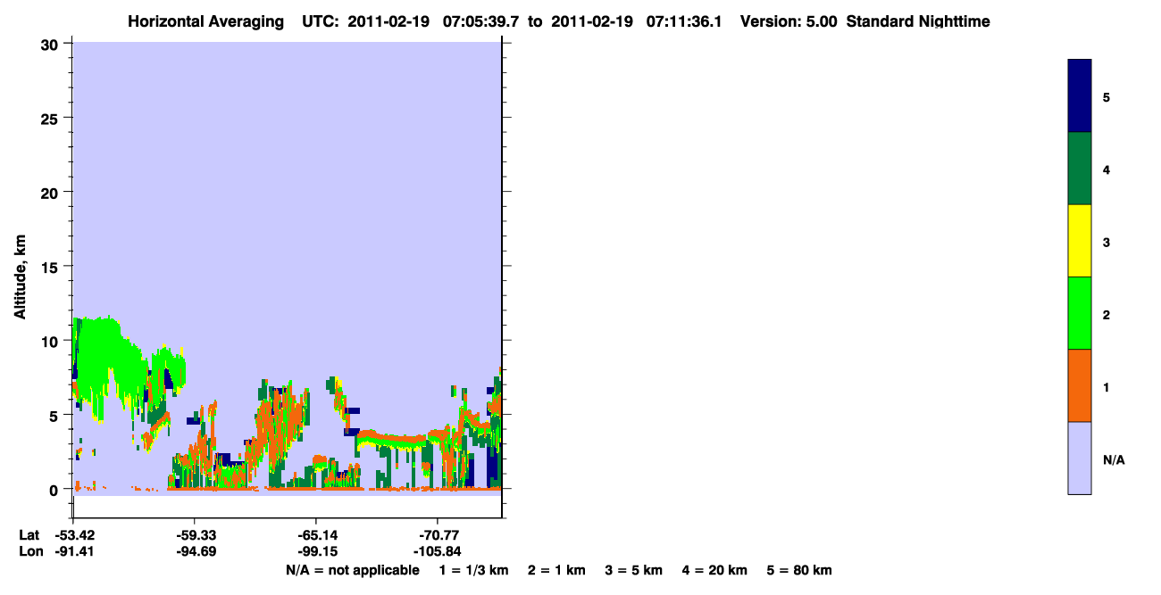Click the orange color bar segment 1

[1080, 385]
